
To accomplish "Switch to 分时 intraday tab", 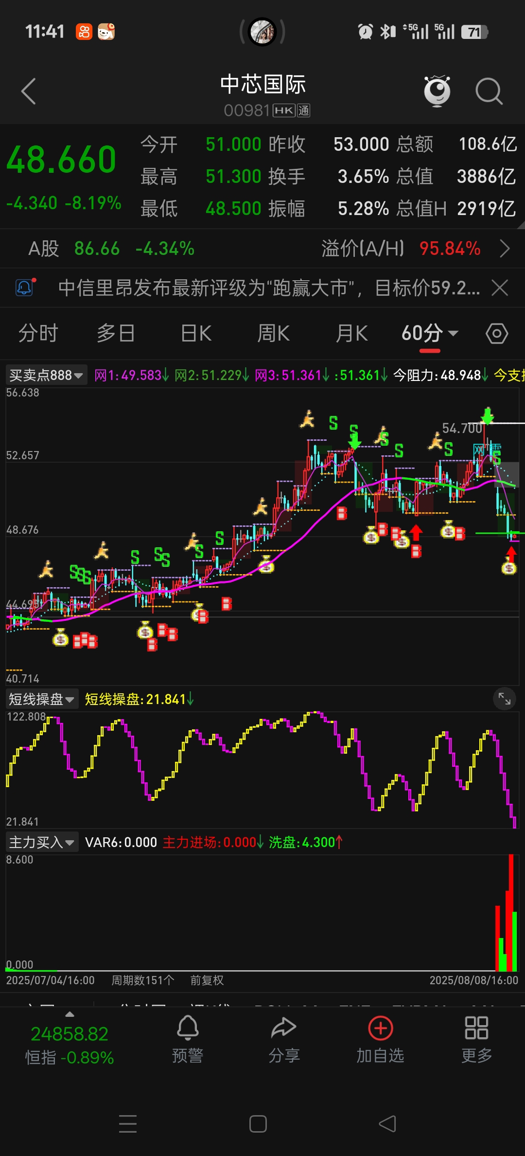I will tap(38, 334).
